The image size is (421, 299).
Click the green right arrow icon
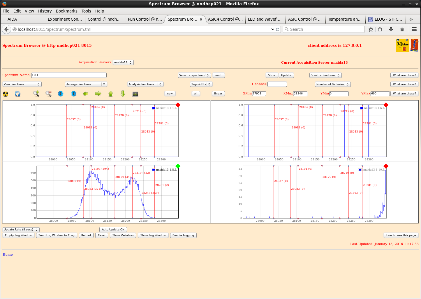point(98,94)
